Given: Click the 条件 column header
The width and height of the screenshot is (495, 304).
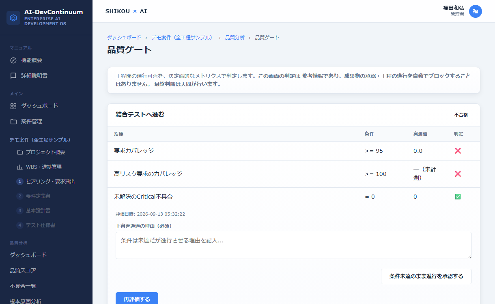Looking at the screenshot, I should [x=369, y=134].
